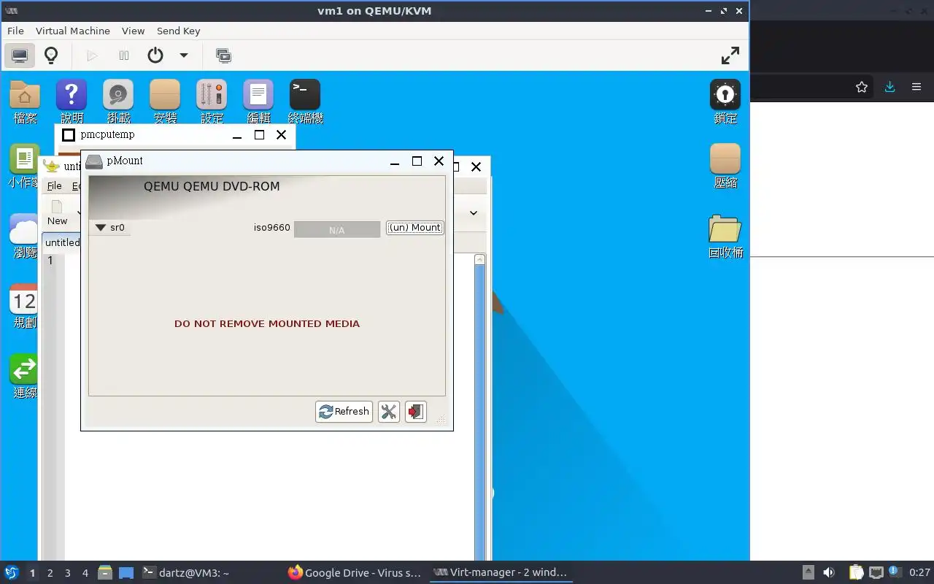
Task: Click the pMount quit exit icon
Action: (415, 412)
